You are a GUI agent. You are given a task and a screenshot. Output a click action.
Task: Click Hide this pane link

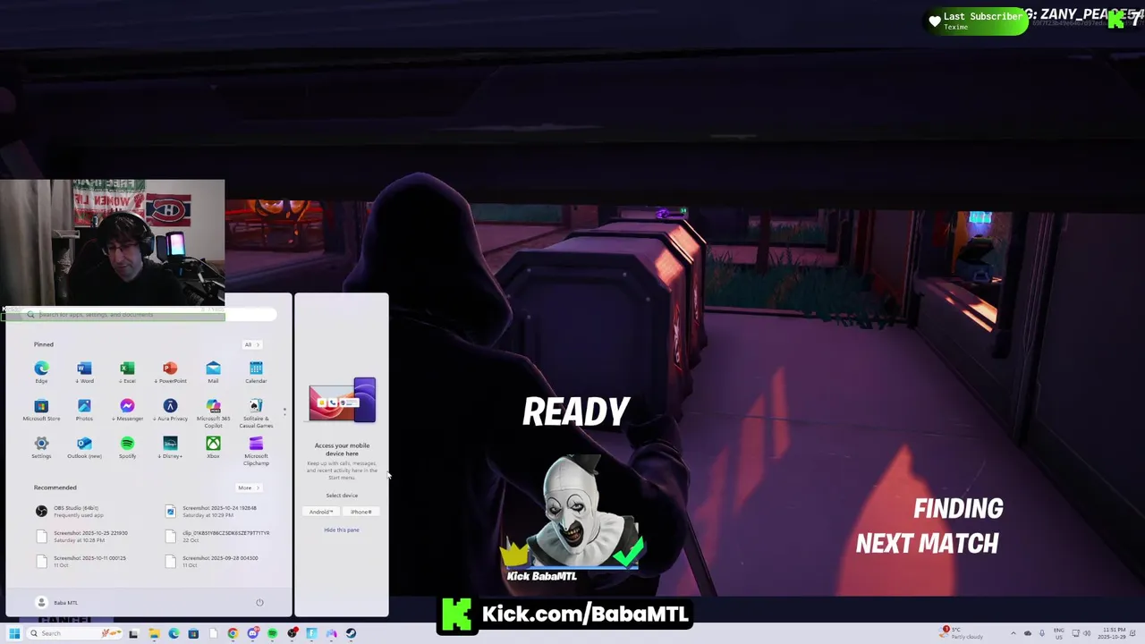[342, 530]
